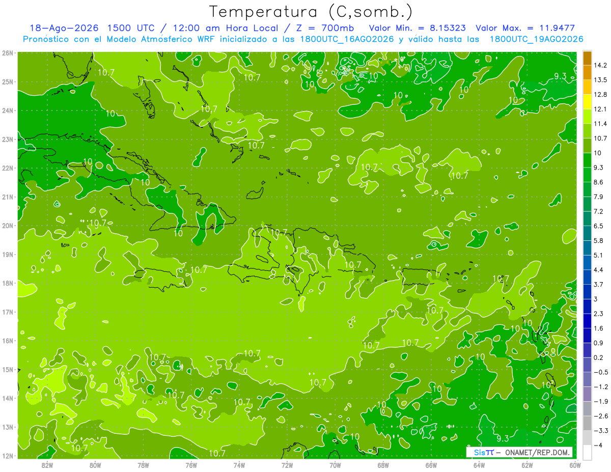Click the 5.1 value on the color legend

click(599, 255)
